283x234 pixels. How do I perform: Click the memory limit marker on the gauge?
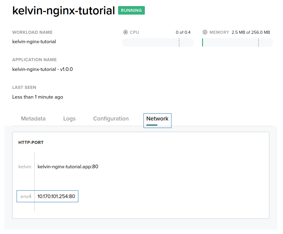[258, 42]
